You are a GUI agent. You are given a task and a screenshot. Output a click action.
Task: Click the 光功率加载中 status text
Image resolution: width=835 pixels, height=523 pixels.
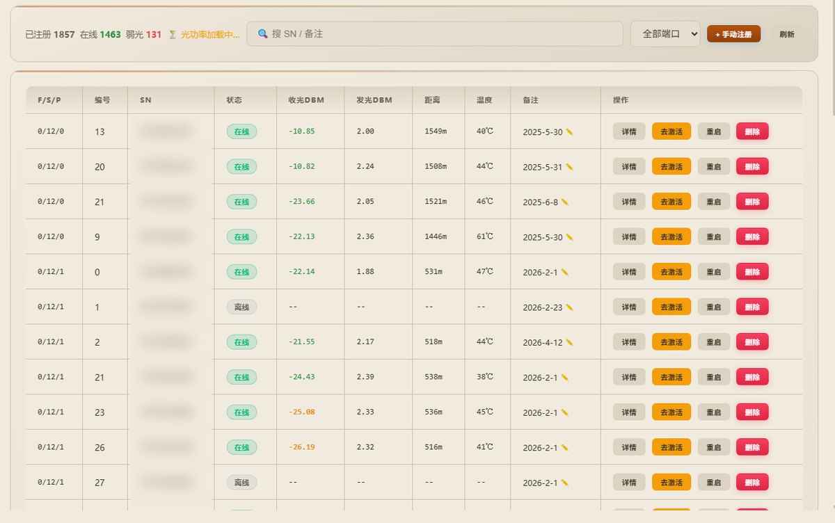click(x=211, y=34)
